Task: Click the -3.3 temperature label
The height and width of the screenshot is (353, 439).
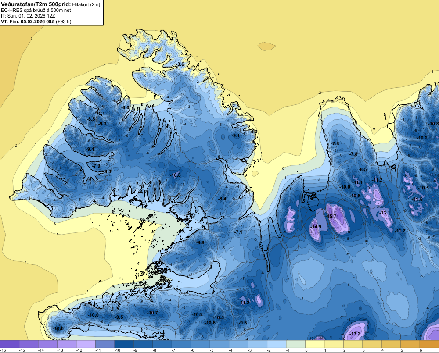Action: coord(107,171)
